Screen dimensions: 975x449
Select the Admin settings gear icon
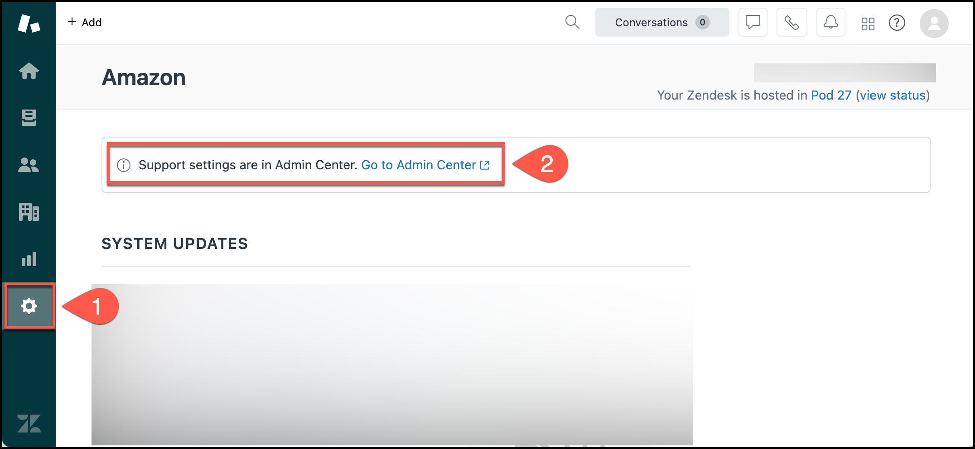[x=29, y=306]
